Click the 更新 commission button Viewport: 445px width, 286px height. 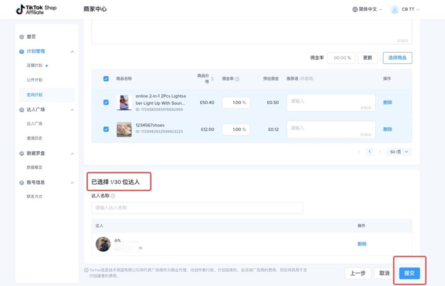coord(368,58)
